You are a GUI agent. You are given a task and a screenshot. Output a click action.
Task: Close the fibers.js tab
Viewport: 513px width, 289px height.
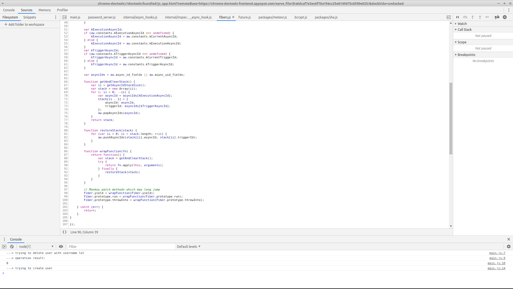pyautogui.click(x=233, y=17)
